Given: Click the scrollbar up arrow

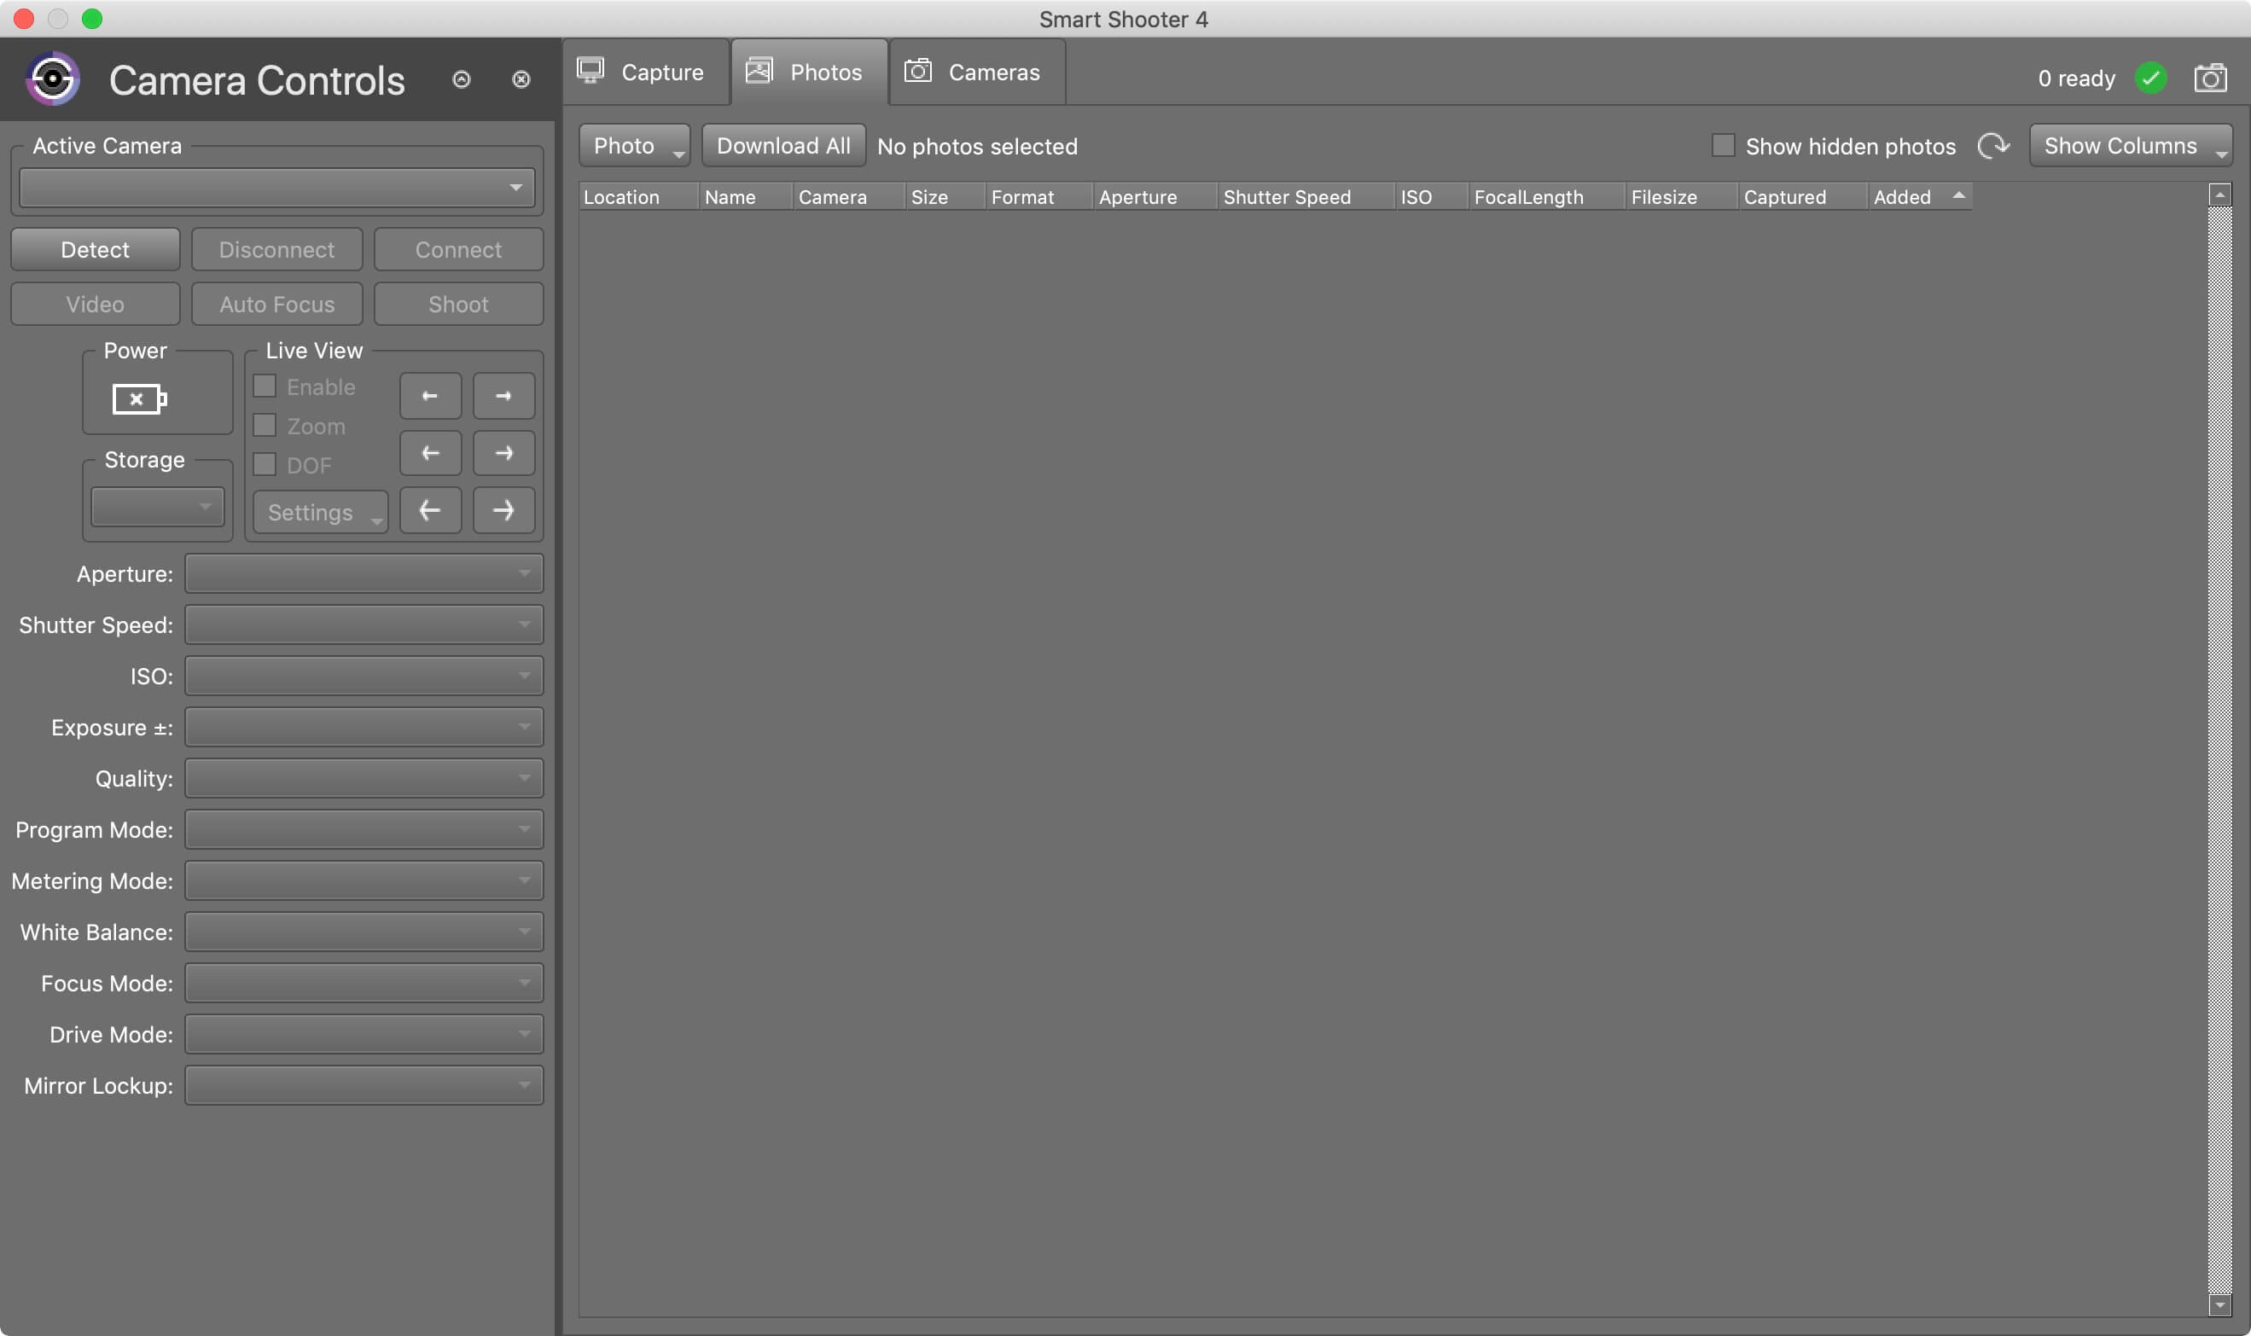Looking at the screenshot, I should 2219,195.
